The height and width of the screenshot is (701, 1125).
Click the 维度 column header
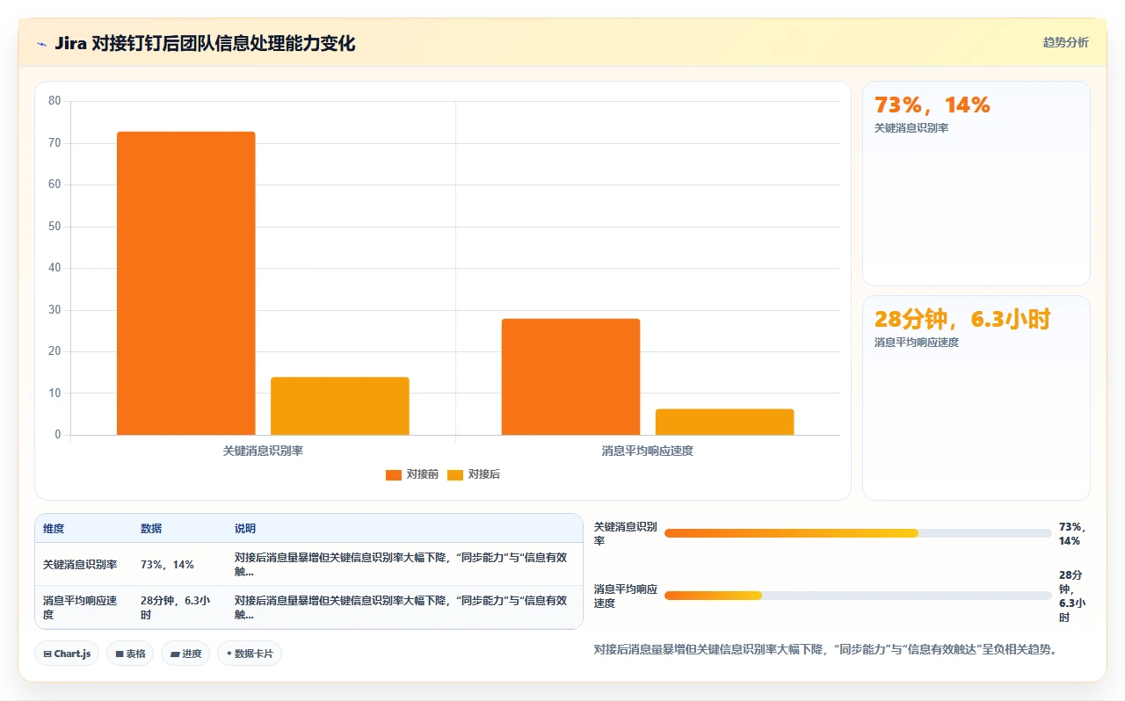[x=54, y=529]
